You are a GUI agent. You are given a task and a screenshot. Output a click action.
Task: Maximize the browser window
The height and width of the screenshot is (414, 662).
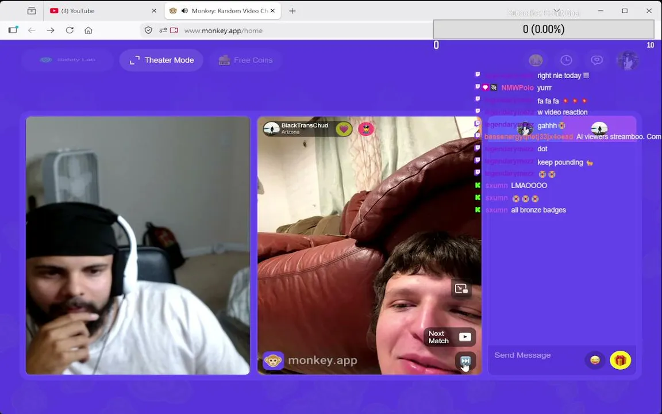[x=625, y=11]
